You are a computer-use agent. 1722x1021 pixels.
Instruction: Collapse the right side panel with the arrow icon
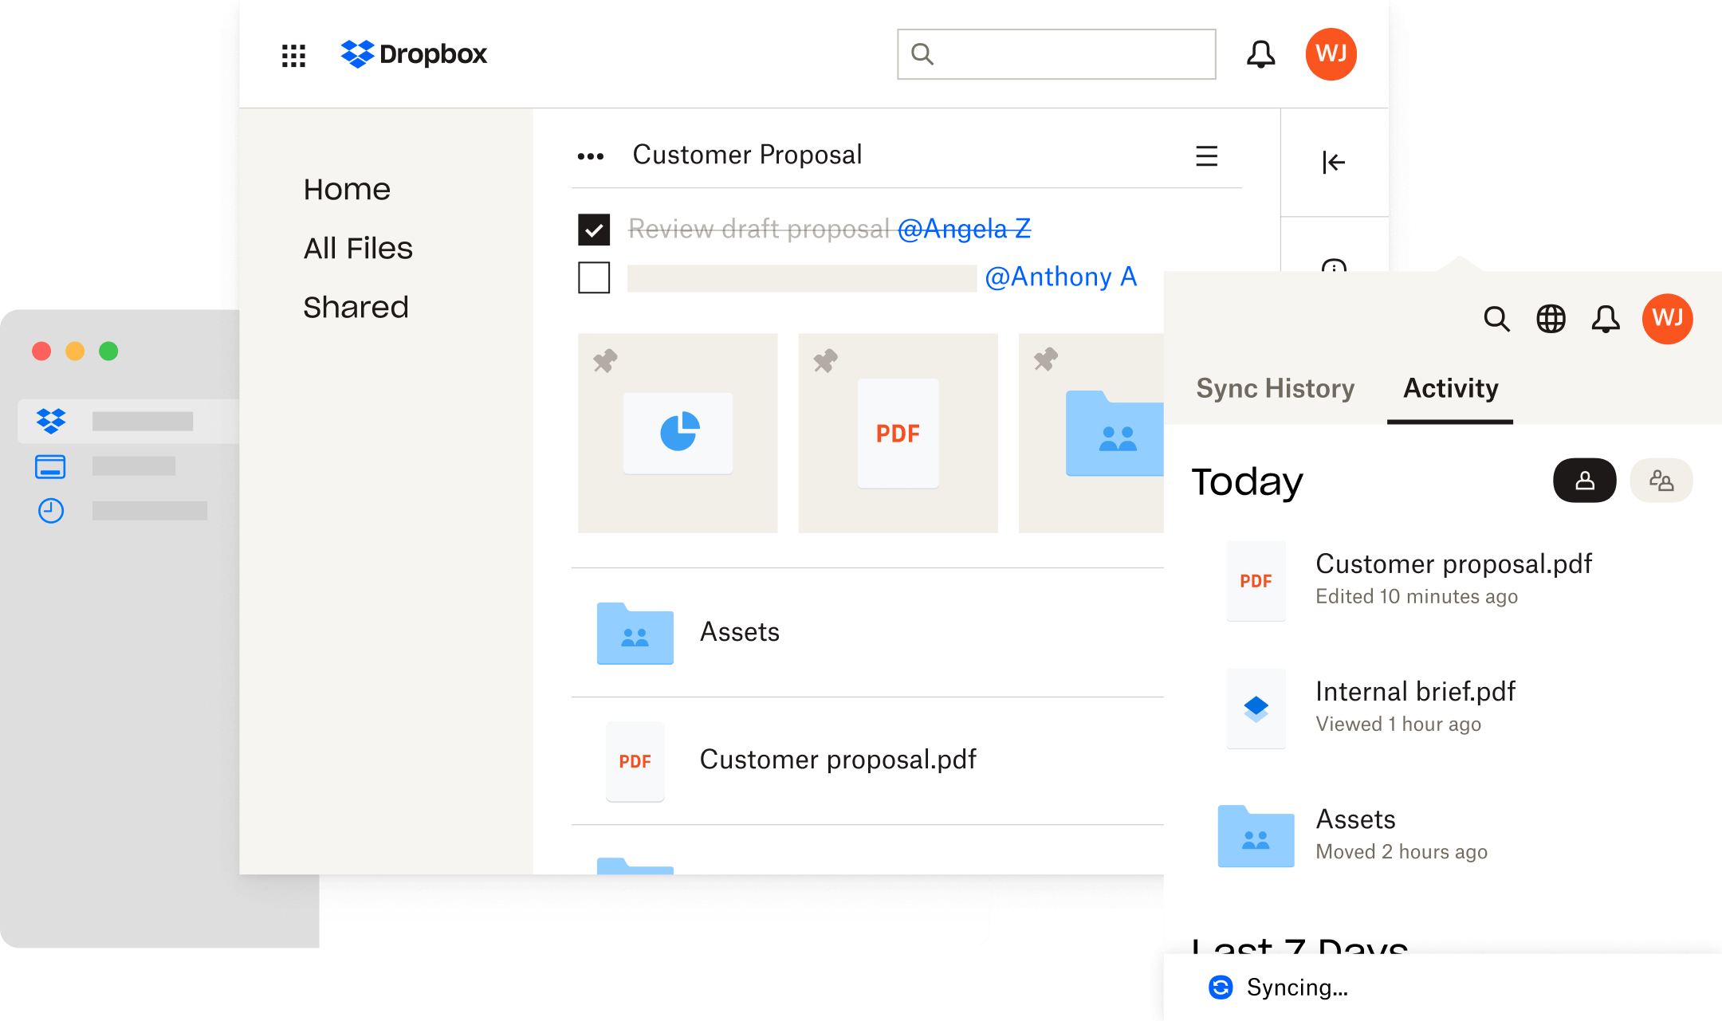(1333, 162)
